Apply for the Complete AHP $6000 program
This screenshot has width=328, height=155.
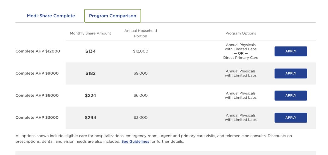(x=291, y=96)
